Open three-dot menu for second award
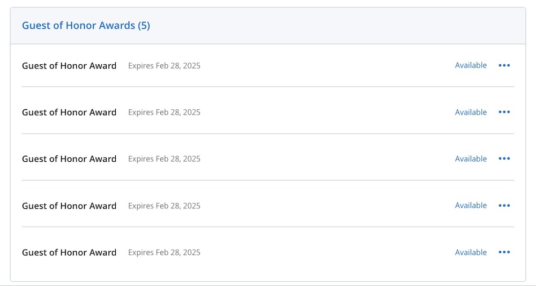 pyautogui.click(x=504, y=112)
